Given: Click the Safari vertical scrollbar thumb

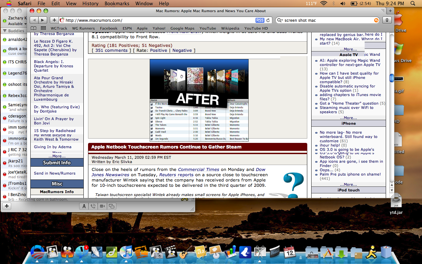Looking at the screenshot, I should [x=392, y=78].
